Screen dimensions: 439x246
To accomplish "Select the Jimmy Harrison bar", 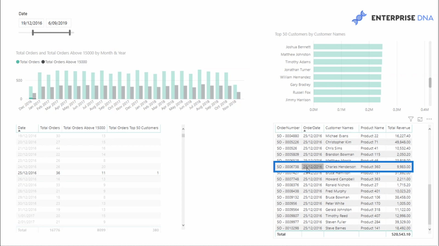I will click(x=347, y=100).
